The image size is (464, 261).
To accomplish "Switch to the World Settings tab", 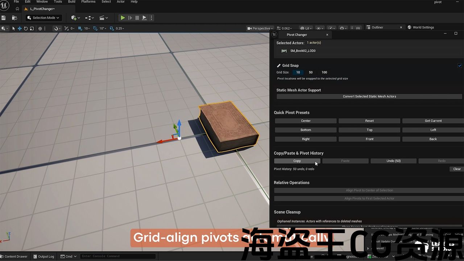I will pyautogui.click(x=423, y=27).
